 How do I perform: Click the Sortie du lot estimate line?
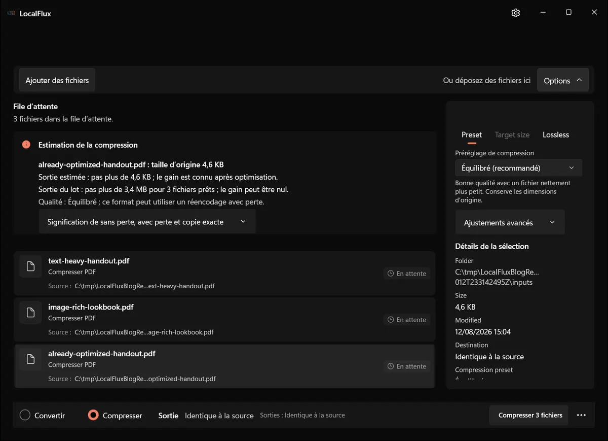(x=163, y=189)
